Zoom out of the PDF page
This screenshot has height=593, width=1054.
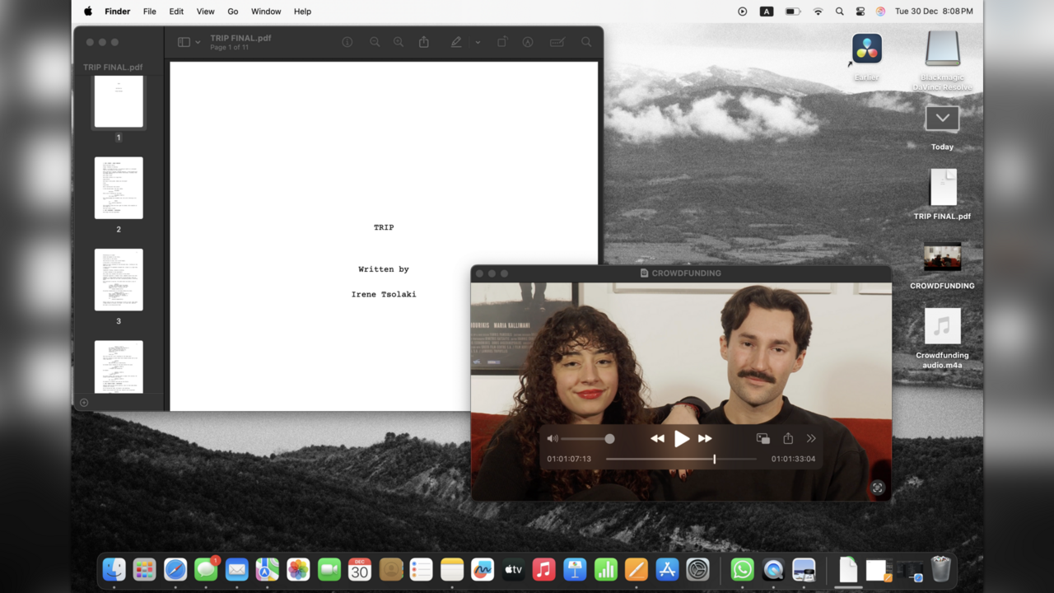[375, 42]
